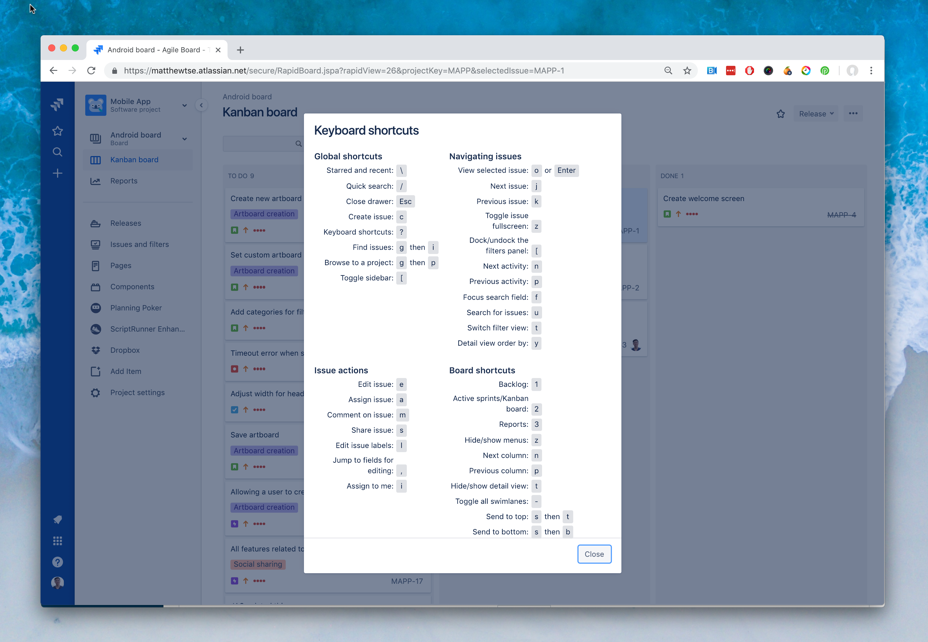Open the Chrome three-dot menu

click(x=871, y=71)
